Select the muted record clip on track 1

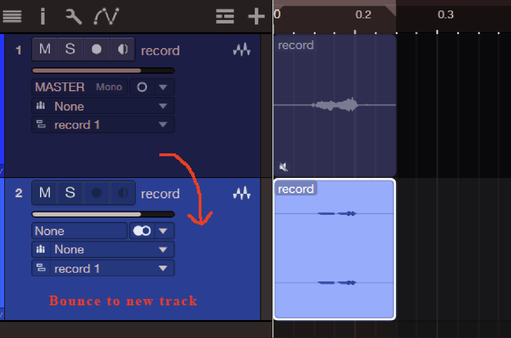[334, 105]
